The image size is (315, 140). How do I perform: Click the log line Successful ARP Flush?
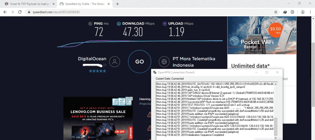pyautogui.click(x=215, y=102)
